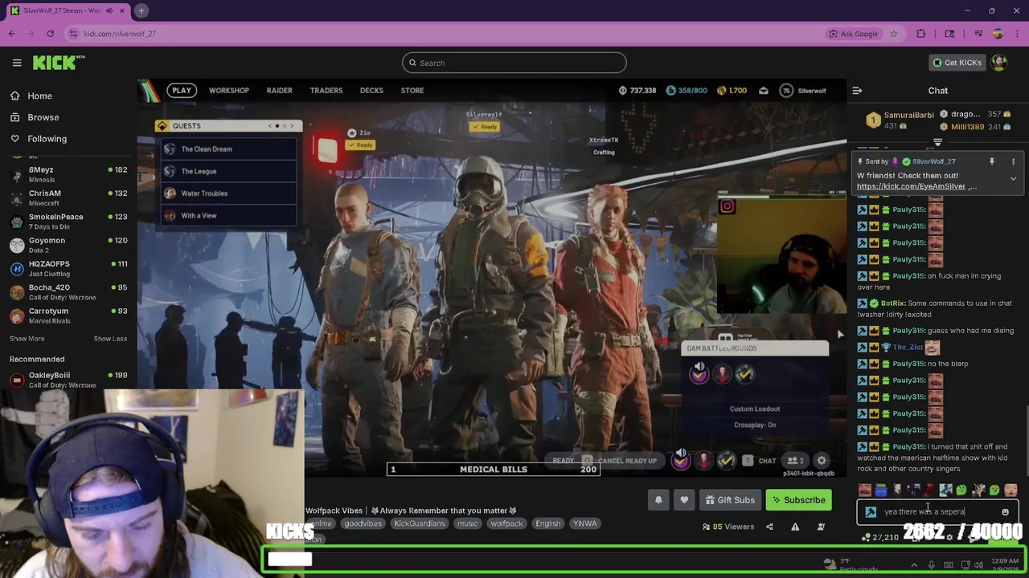Open 6Meyz channel in sidebar

coord(68,174)
